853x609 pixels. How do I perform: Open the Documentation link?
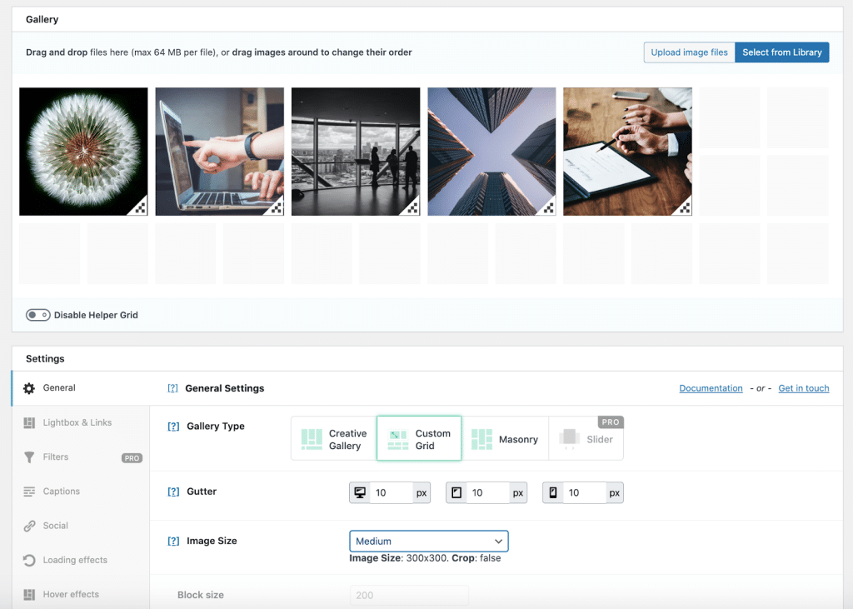pyautogui.click(x=711, y=388)
